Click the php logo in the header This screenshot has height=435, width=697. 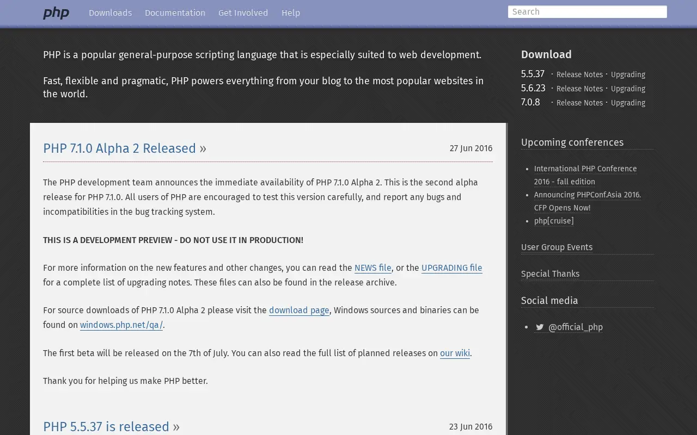click(56, 13)
